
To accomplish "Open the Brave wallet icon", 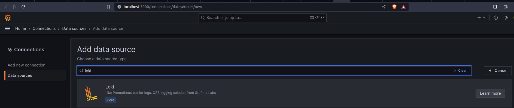I will click(506, 7).
